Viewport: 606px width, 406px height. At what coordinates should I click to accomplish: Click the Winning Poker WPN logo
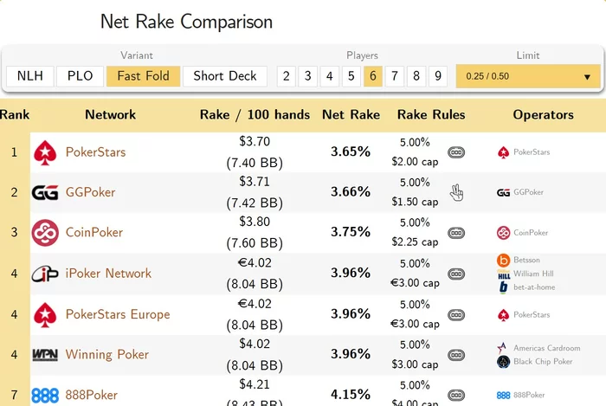45,355
